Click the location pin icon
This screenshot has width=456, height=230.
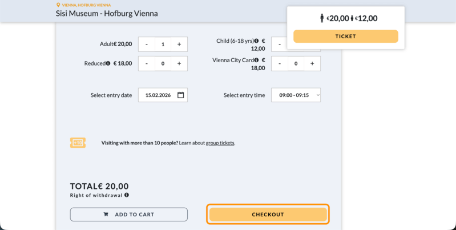coord(58,5)
